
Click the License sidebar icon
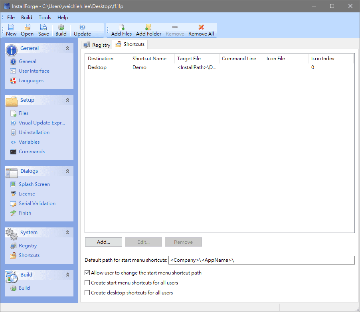point(13,194)
